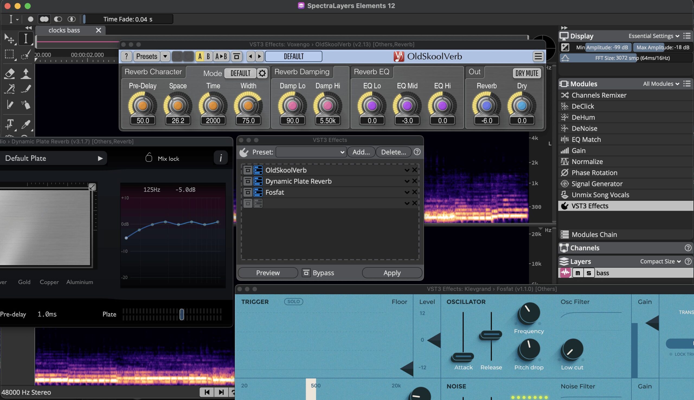Click the VST3 Effects help question icon
Viewport: 694px width, 400px height.
click(x=417, y=152)
